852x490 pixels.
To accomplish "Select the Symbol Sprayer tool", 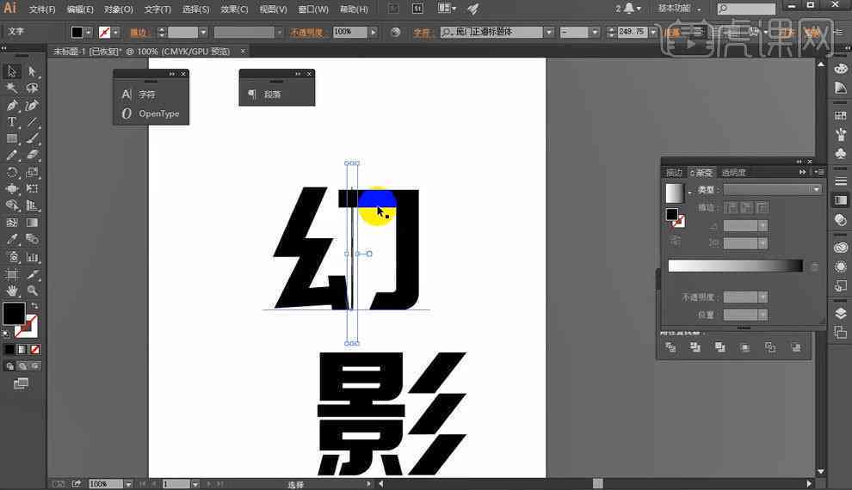I will pyautogui.click(x=11, y=257).
